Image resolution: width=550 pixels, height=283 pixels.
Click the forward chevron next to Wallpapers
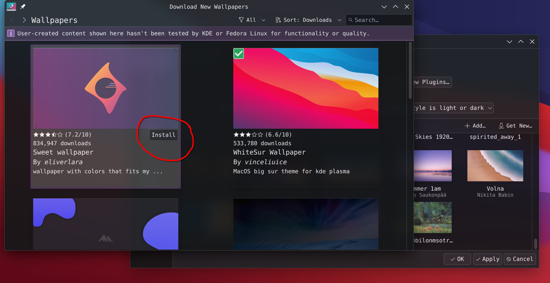24,20
